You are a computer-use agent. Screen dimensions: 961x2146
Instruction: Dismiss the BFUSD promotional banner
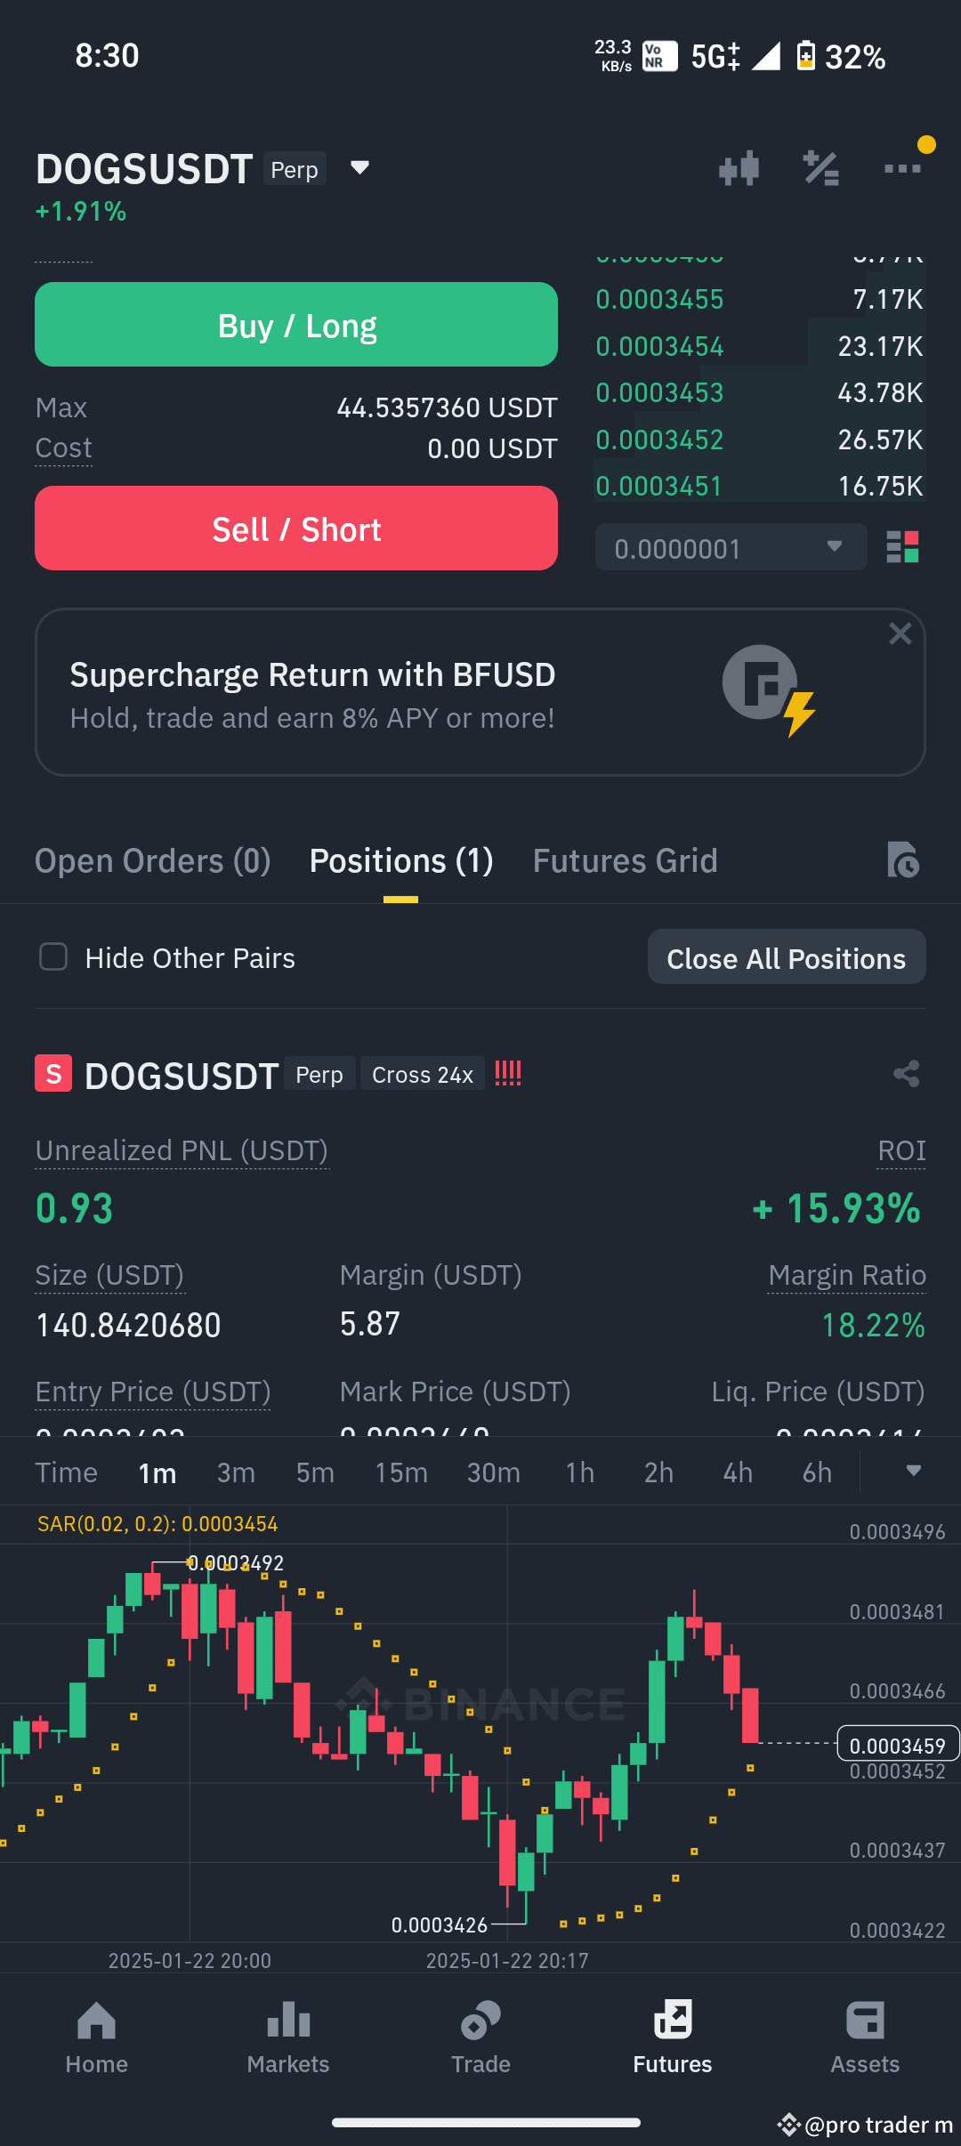pos(900,633)
